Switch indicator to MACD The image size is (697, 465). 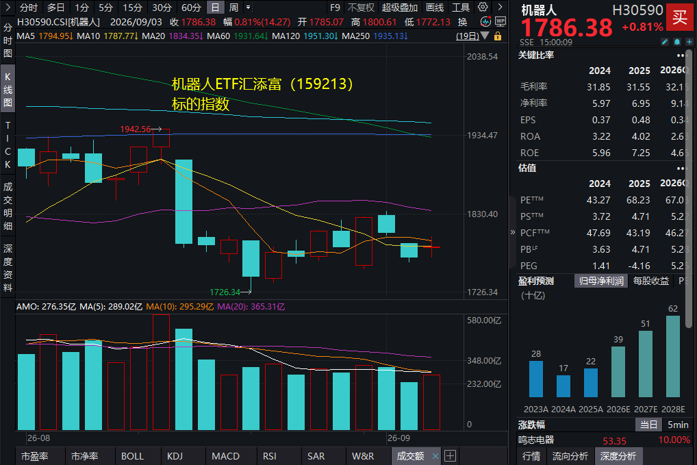tap(225, 456)
